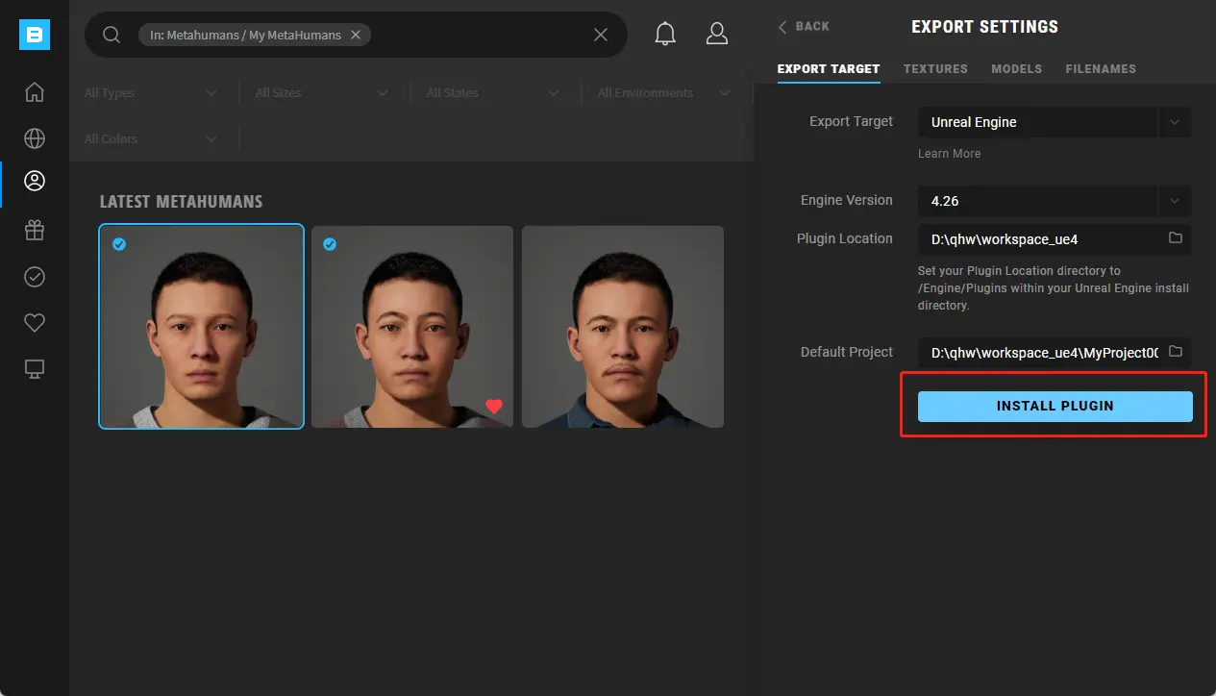Click the first MetaHuman thumbnail
The height and width of the screenshot is (696, 1216).
tap(202, 327)
